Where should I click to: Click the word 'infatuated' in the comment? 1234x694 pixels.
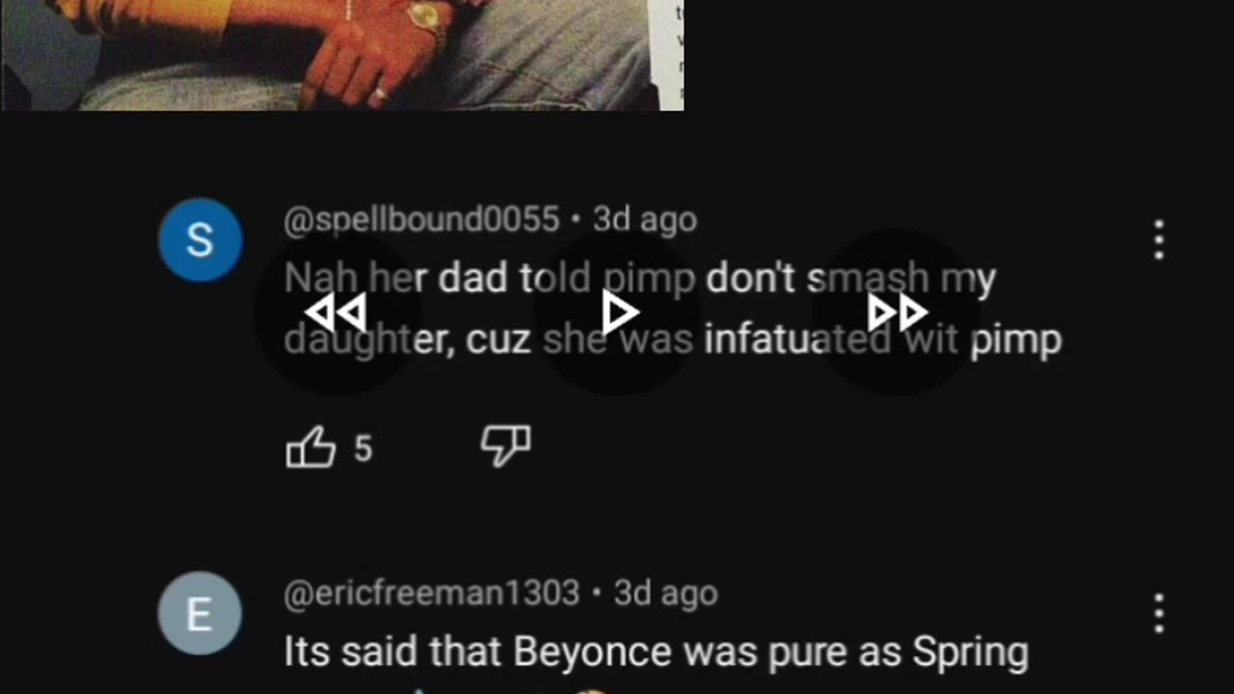(797, 340)
